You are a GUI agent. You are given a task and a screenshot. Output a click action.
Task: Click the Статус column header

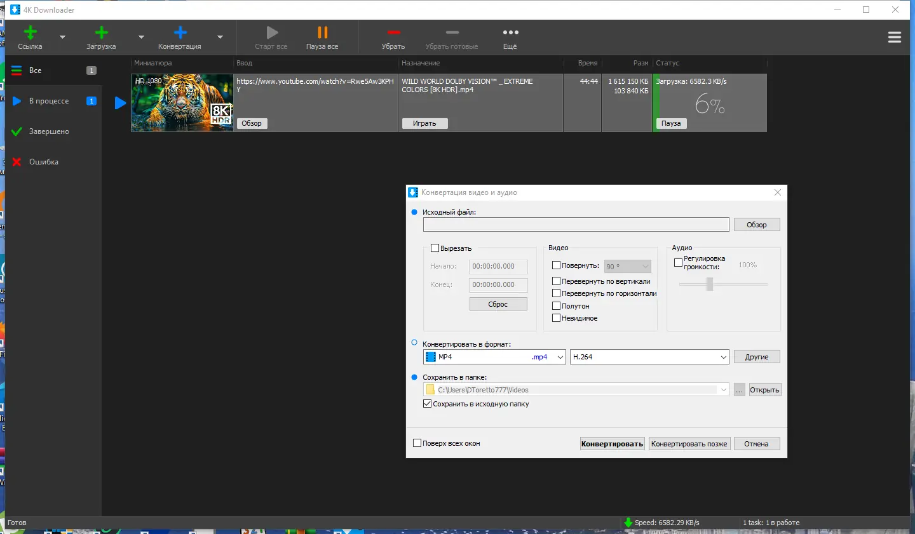coord(710,63)
